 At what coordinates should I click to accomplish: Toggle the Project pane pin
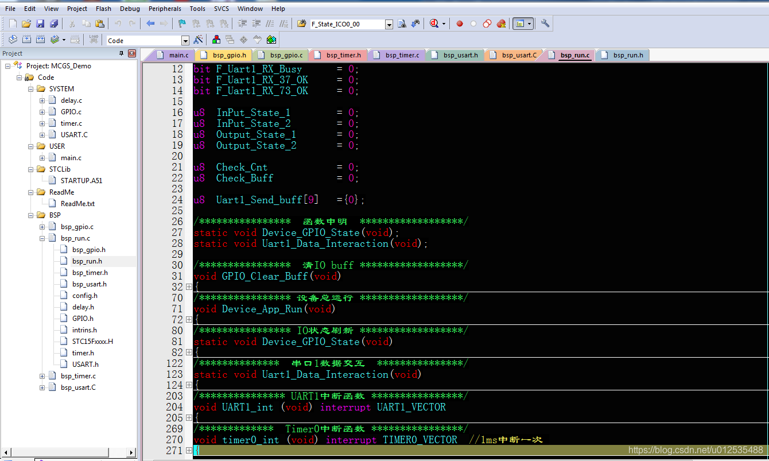(x=121, y=53)
